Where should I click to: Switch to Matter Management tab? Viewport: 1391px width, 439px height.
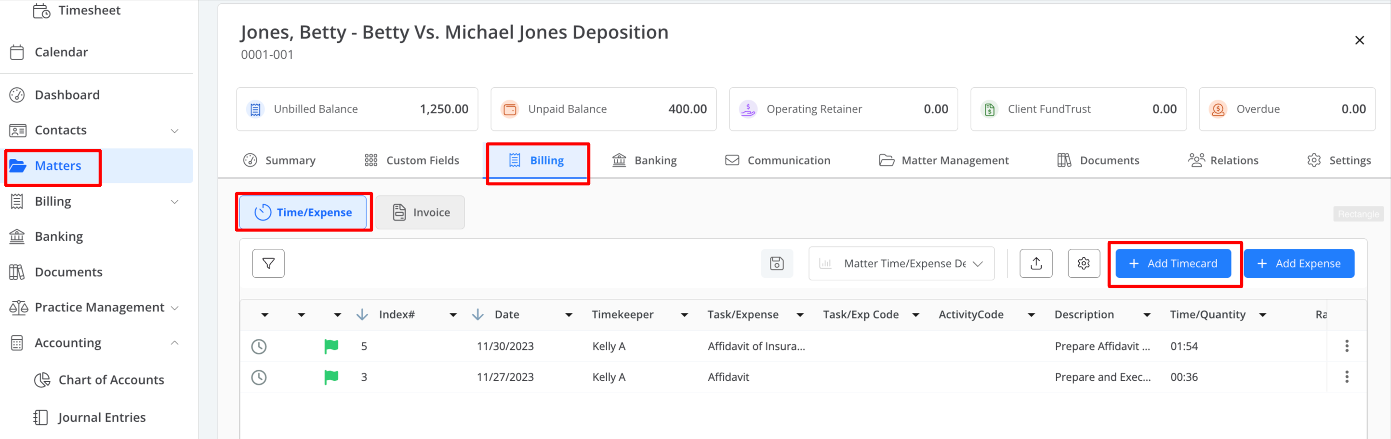[943, 160]
